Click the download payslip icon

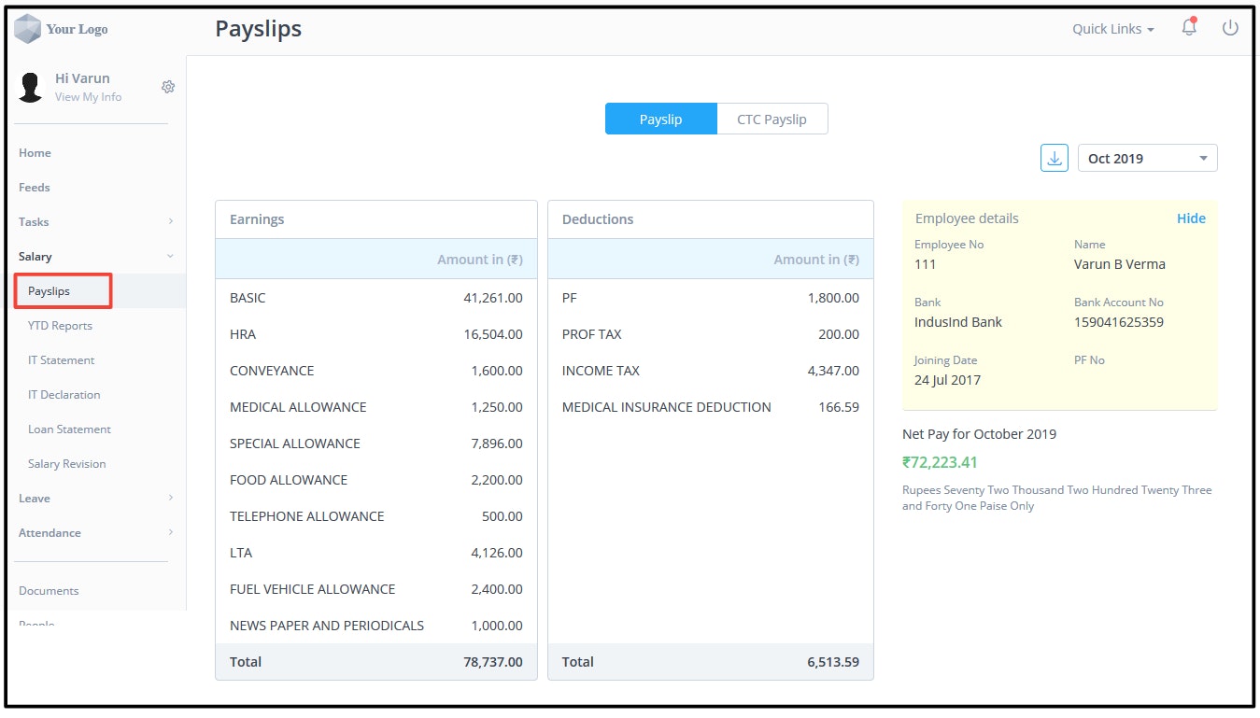click(x=1055, y=158)
